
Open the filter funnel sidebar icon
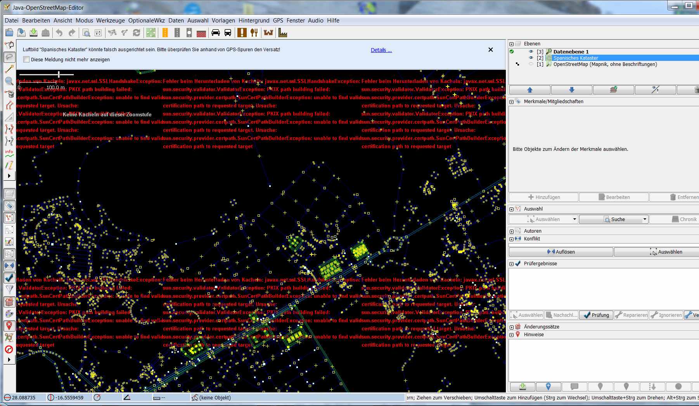point(9,290)
